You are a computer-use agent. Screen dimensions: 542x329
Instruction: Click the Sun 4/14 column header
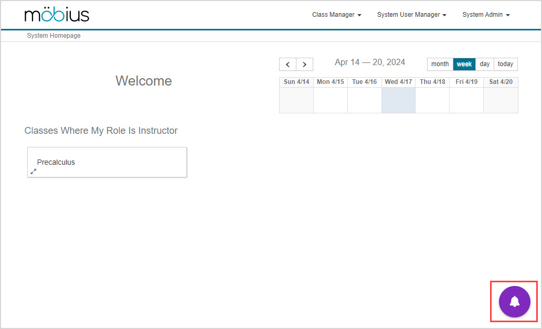coord(296,82)
